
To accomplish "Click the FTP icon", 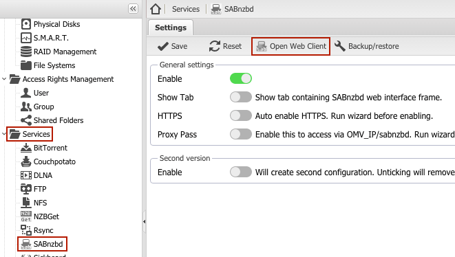I will [x=26, y=189].
